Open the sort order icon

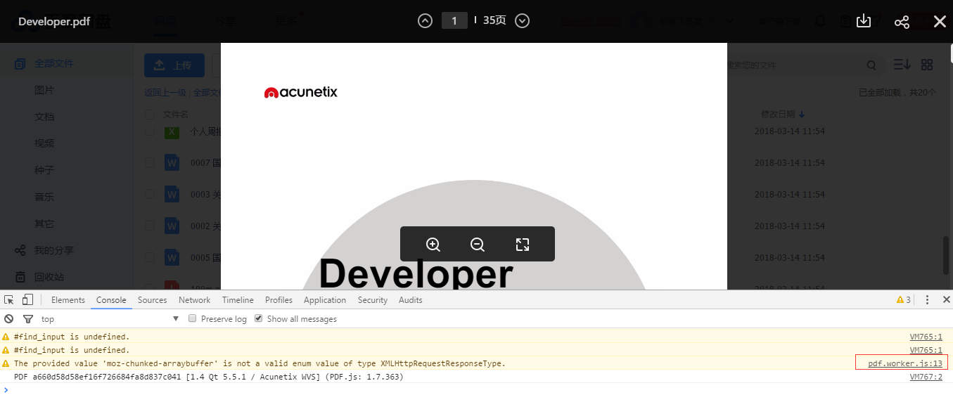[x=902, y=65]
